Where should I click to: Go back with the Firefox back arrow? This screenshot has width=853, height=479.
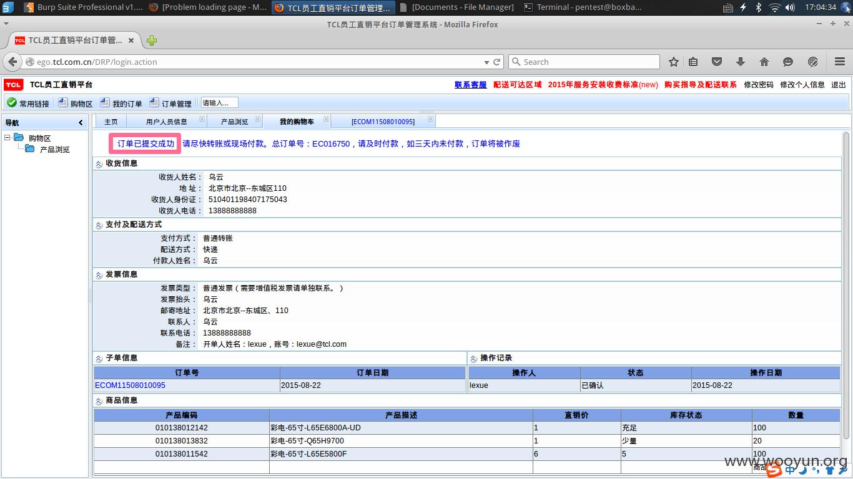click(12, 62)
